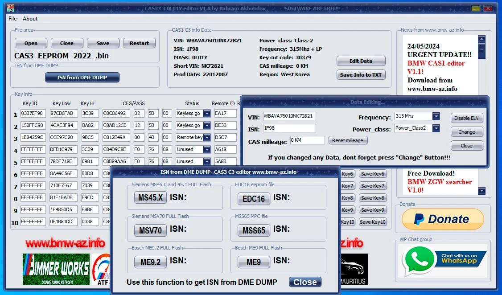This screenshot has width=502, height=295.
Task: Select the MSV70 full flash button
Action: click(151, 230)
